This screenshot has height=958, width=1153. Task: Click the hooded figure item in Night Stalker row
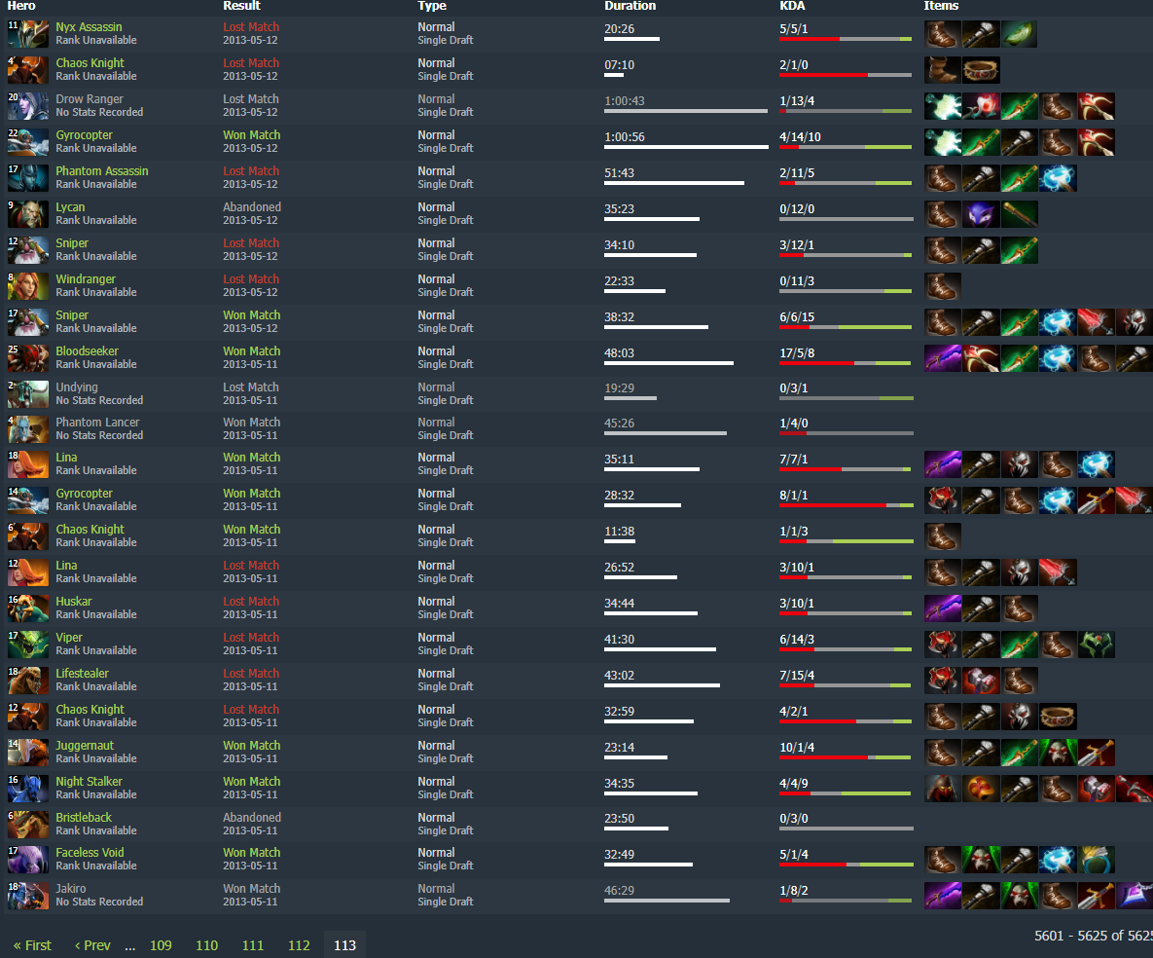[x=943, y=789]
